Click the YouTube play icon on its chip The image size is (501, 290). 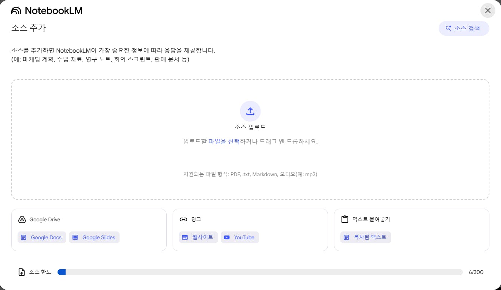(x=227, y=237)
